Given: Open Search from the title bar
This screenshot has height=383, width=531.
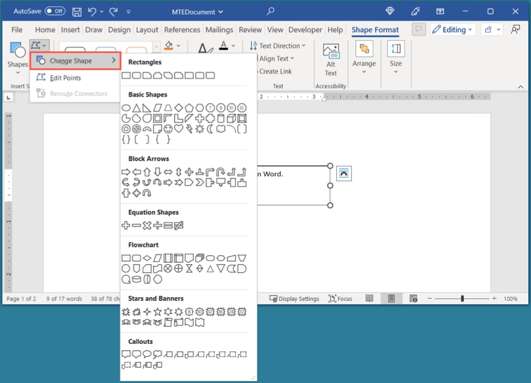Looking at the screenshot, I should 270,11.
